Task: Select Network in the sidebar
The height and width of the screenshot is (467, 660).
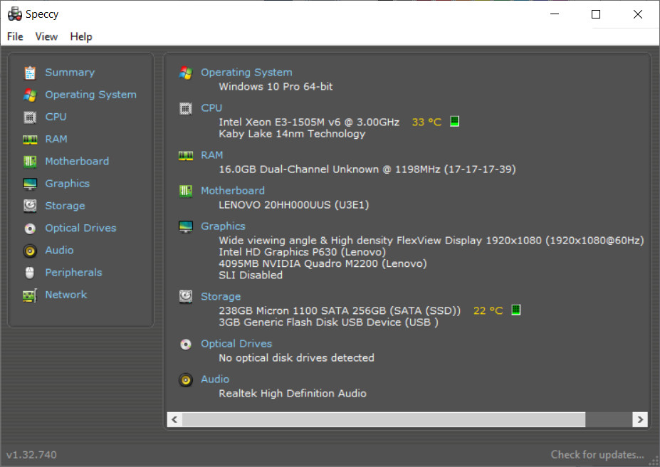Action: coord(66,295)
